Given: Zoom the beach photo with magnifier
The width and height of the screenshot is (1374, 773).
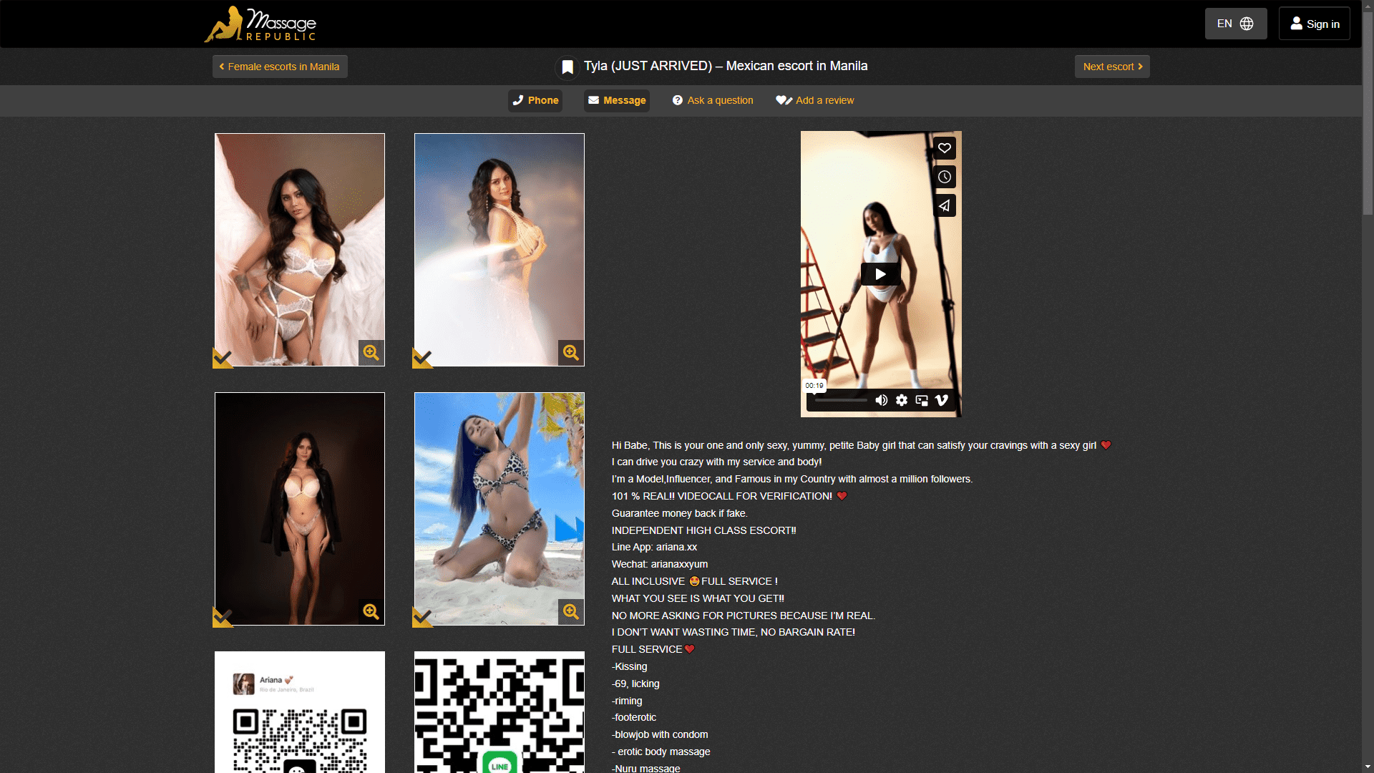Looking at the screenshot, I should 570,611.
